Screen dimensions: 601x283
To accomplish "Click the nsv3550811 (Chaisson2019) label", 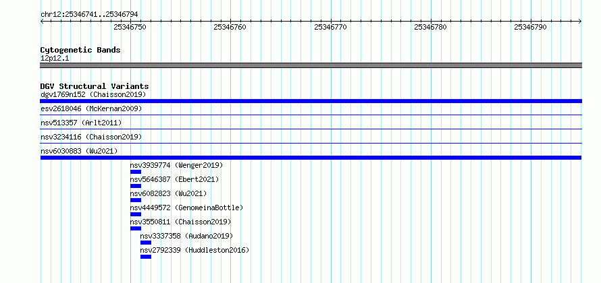I will coord(180,222).
